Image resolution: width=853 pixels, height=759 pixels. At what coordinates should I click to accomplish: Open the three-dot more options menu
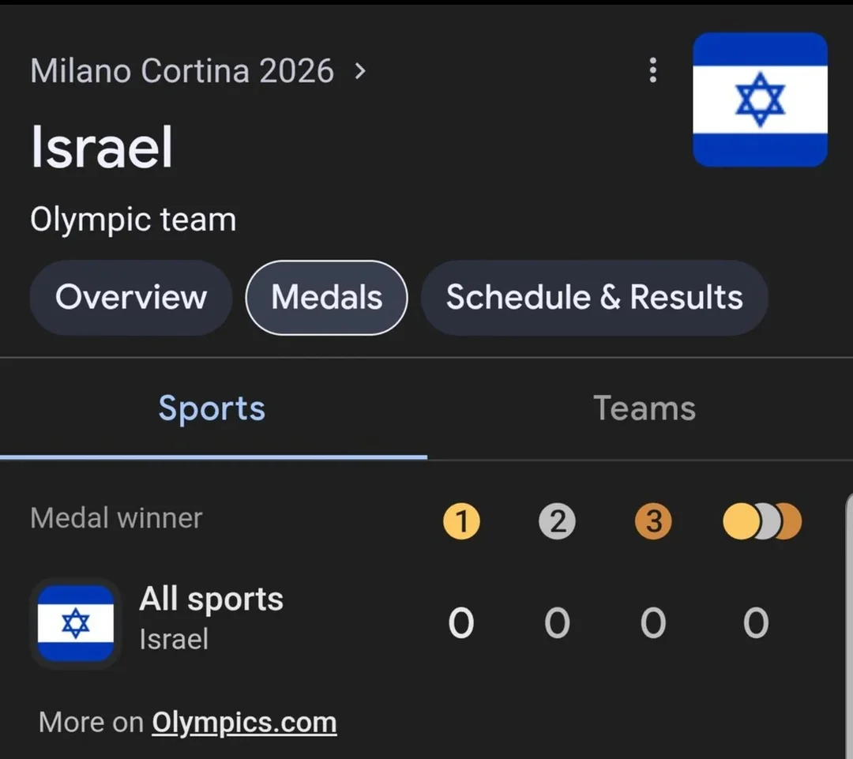pyautogui.click(x=652, y=70)
